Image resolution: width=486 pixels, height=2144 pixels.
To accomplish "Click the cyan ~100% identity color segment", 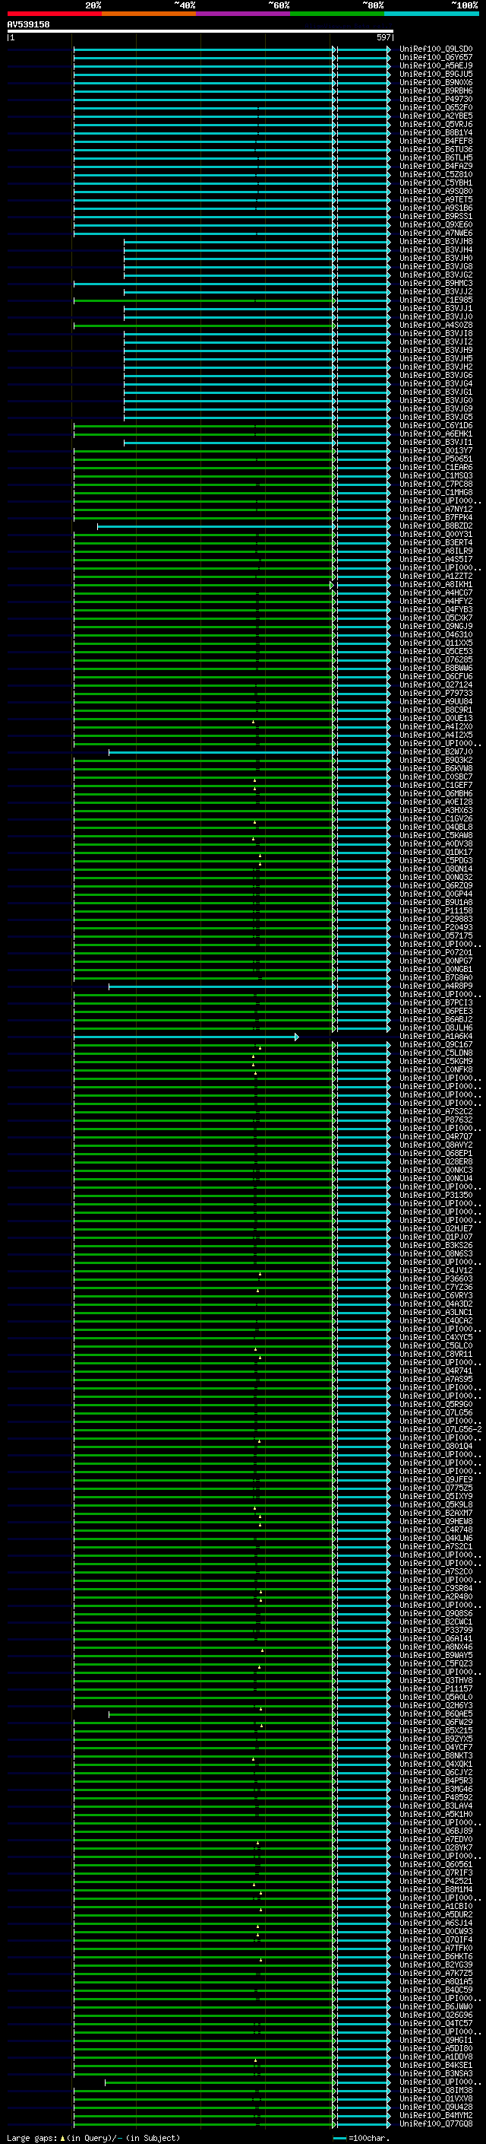I will coord(431,14).
